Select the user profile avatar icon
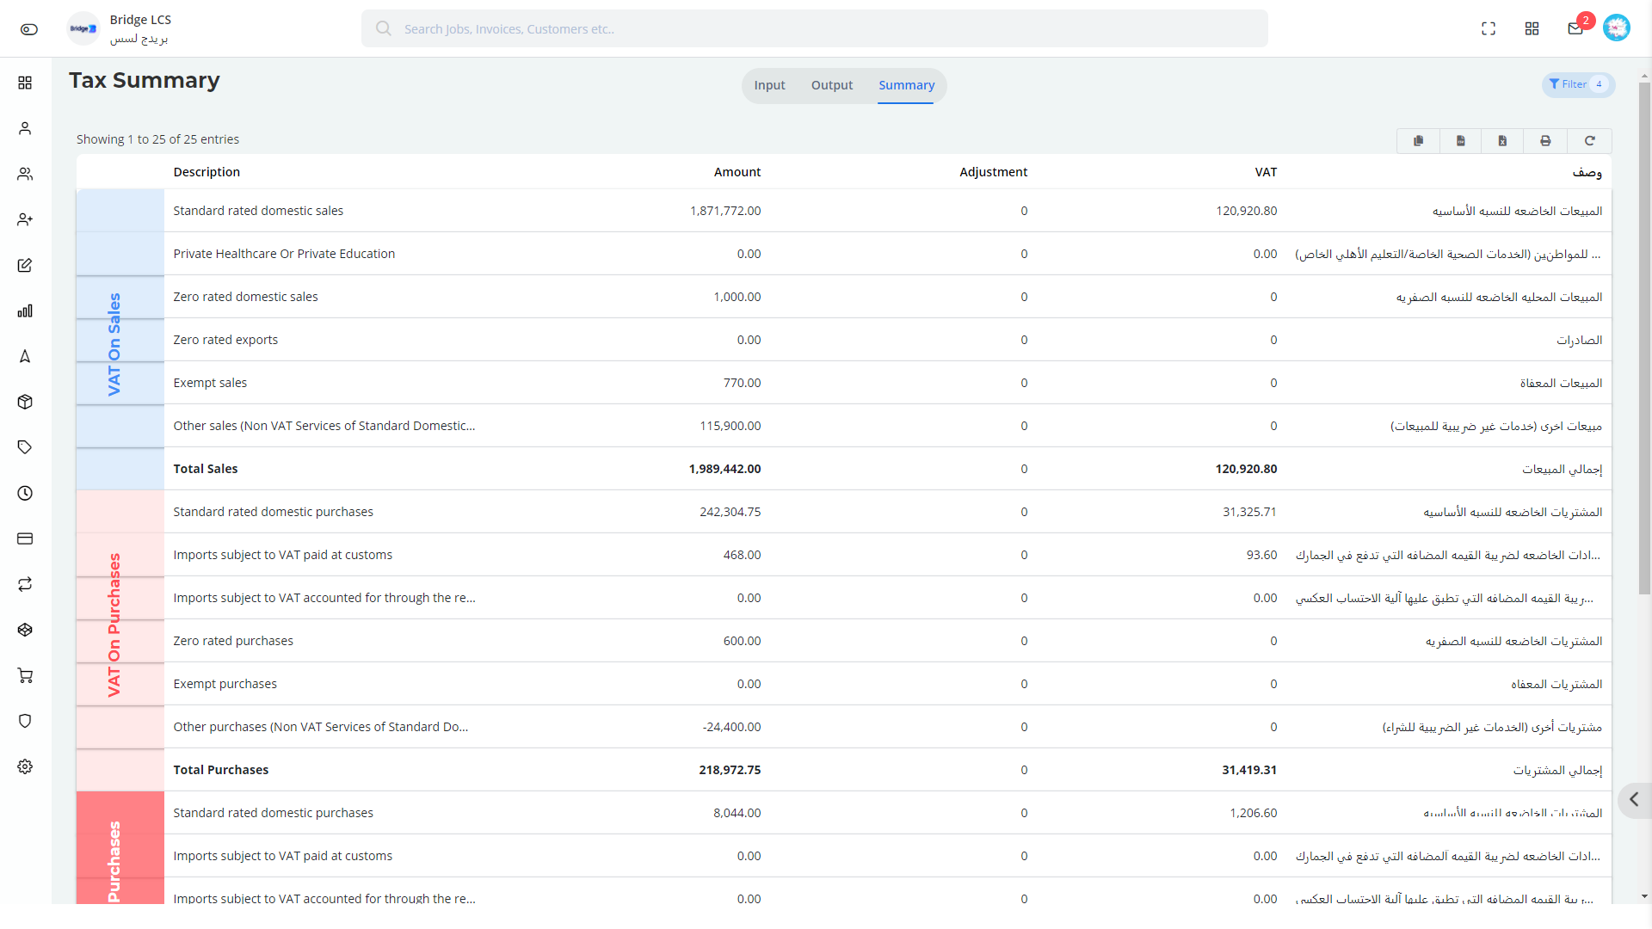The image size is (1652, 929). click(1617, 28)
